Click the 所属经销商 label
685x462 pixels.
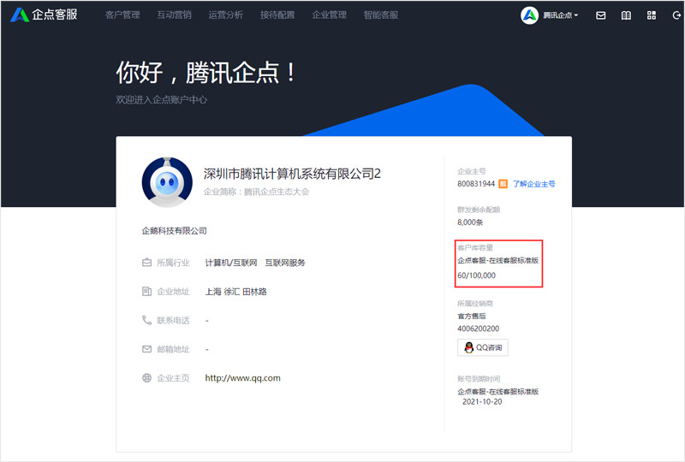475,303
